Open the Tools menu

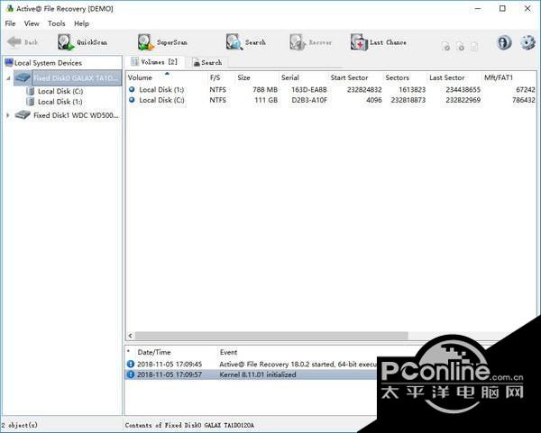[56, 23]
